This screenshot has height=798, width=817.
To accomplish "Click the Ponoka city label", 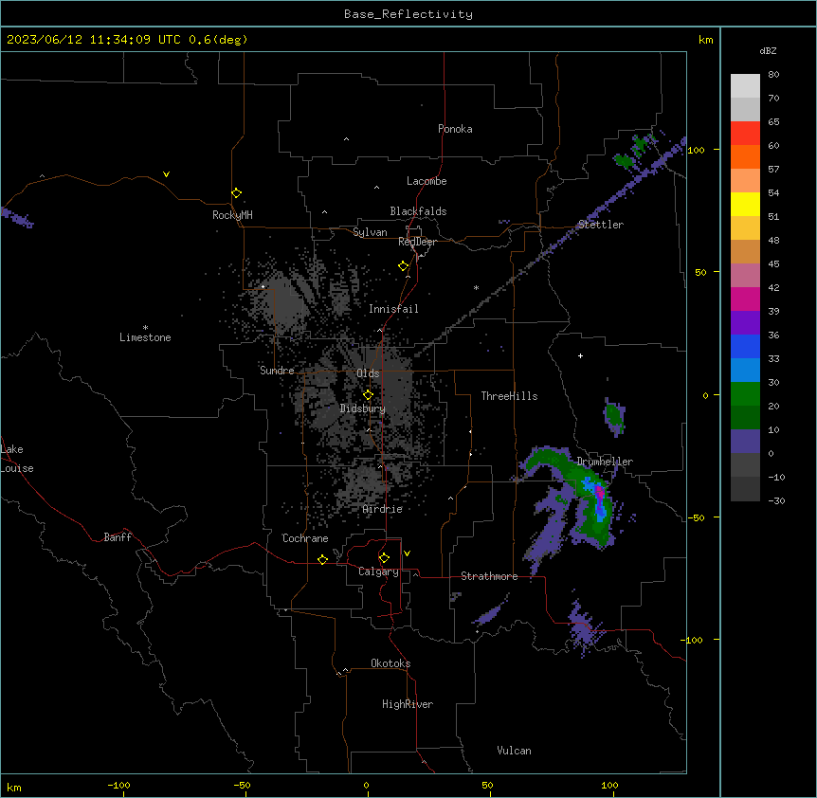I will pyautogui.click(x=455, y=129).
